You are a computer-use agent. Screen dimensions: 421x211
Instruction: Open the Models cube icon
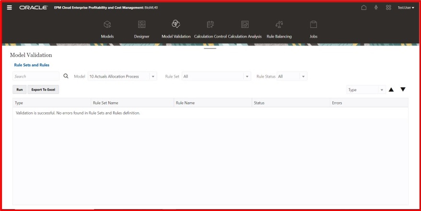[x=107, y=24]
